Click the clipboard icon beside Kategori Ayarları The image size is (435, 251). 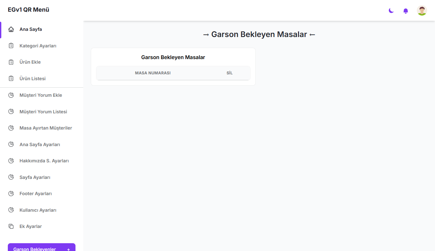coord(11,46)
